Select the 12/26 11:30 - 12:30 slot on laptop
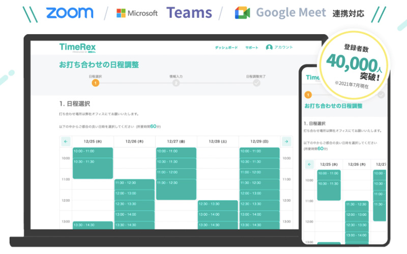This screenshot has width=407, height=254. click(134, 183)
